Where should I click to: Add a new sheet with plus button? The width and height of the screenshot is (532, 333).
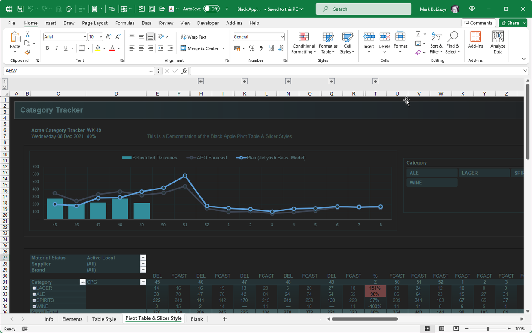[224, 319]
